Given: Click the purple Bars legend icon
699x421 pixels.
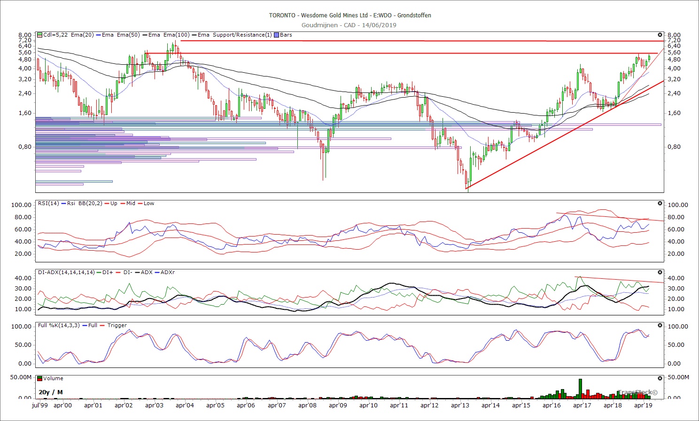Looking at the screenshot, I should coord(276,35).
